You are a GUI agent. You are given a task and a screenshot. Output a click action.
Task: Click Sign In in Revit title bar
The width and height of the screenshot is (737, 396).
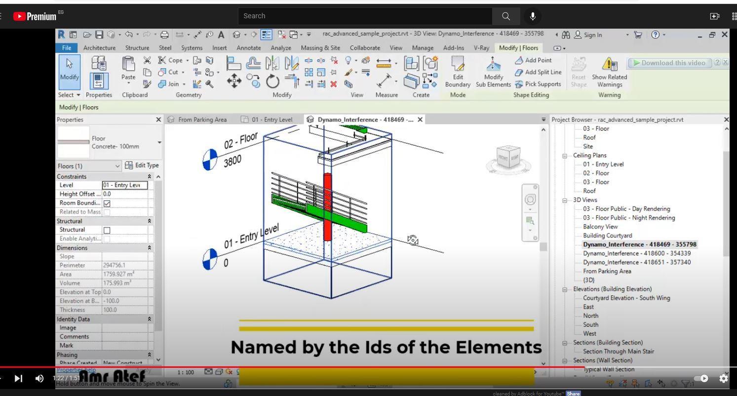[588, 35]
